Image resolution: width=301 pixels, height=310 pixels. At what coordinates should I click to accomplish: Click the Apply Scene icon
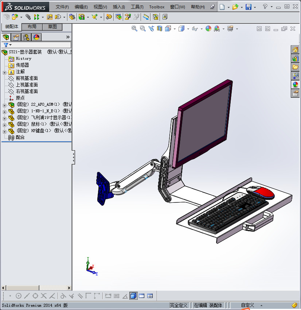(217, 29)
